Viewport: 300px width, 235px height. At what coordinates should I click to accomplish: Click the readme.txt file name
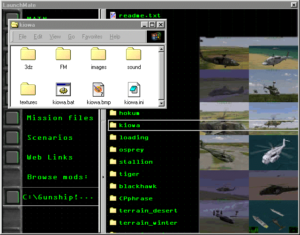click(140, 15)
